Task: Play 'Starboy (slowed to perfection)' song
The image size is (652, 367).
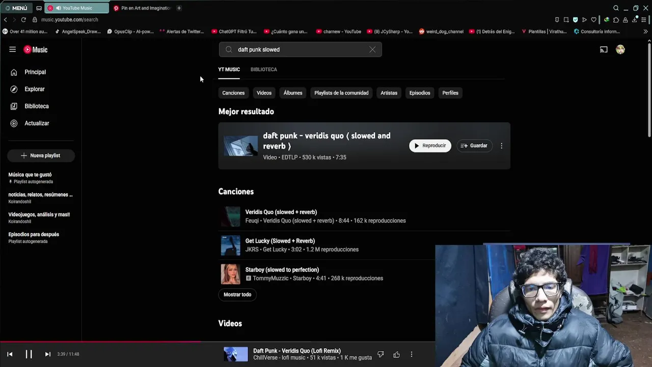Action: (282, 270)
